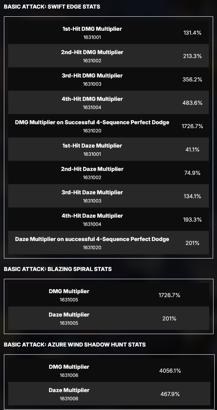Click the 4056.1% DMG value
This screenshot has height=410, width=217.
(170, 371)
